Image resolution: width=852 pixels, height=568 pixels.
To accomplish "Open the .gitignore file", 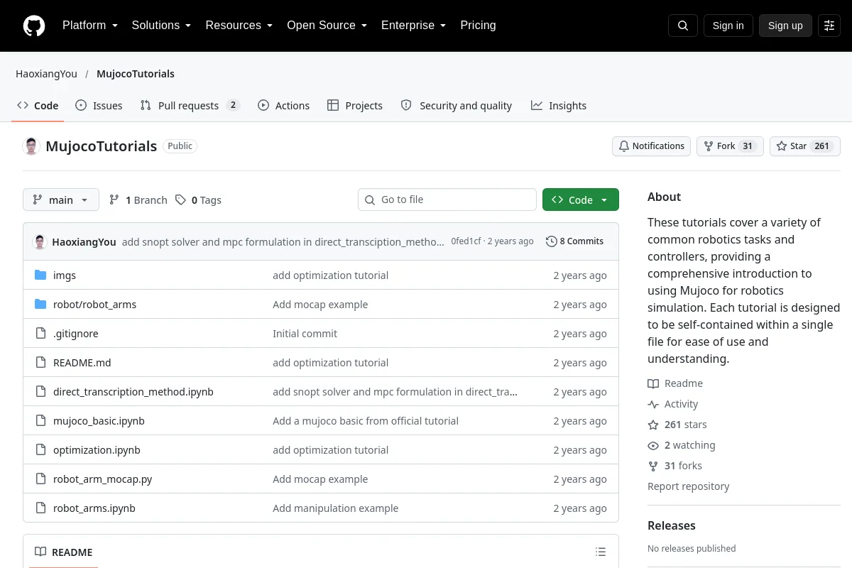I will click(76, 334).
